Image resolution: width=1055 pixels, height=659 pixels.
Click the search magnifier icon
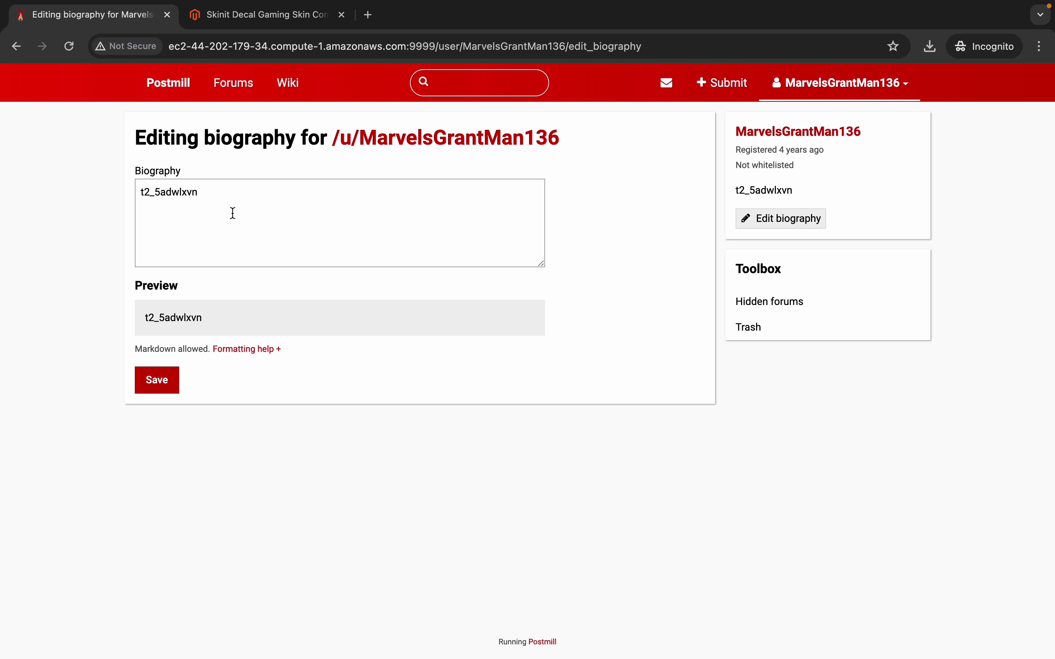(x=423, y=82)
